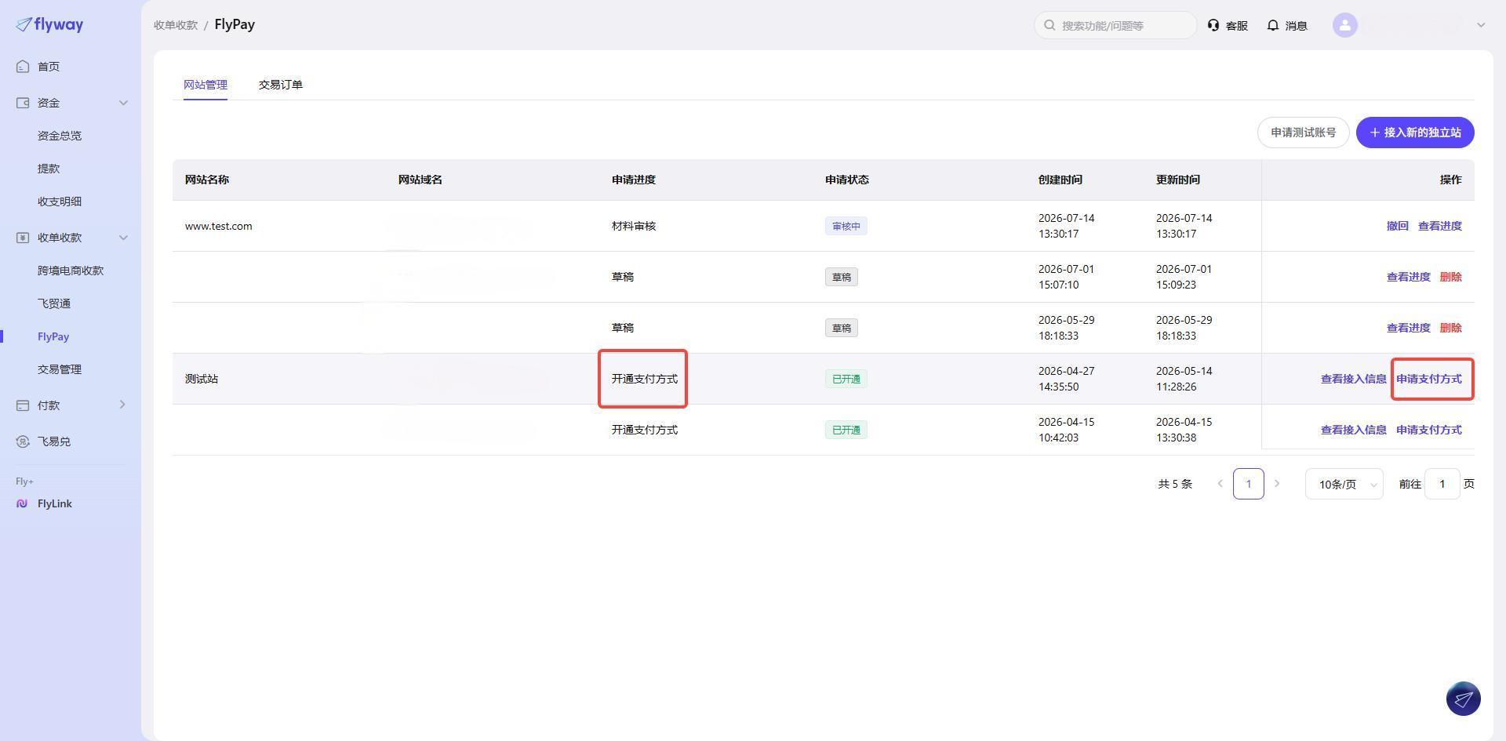
Task: Click the 飞易兑 exchange icon
Action: pos(23,441)
